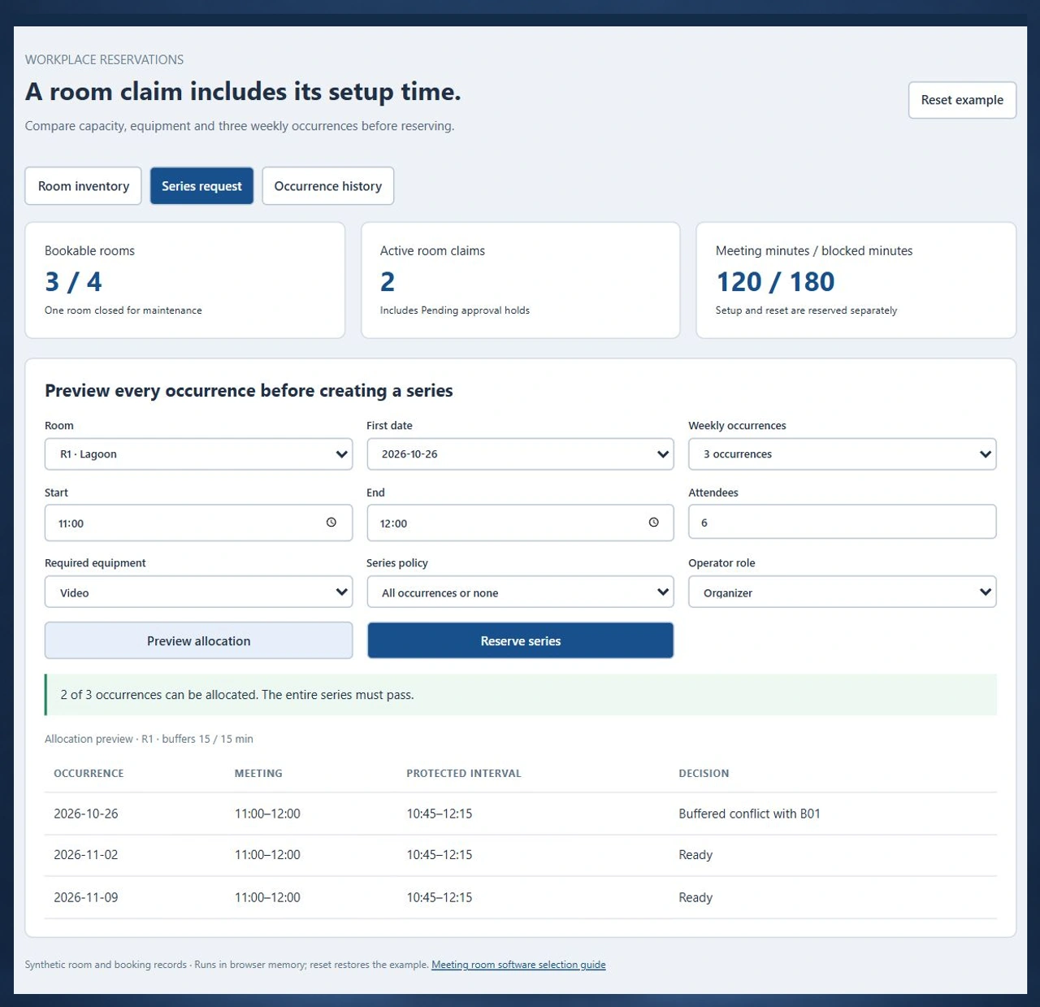Viewport: 1040px width, 1007px height.
Task: Click the Reset example button
Action: pos(962,100)
